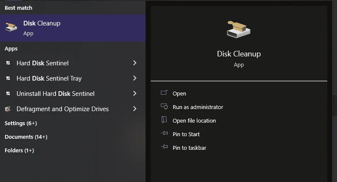Click the Uninstall Hard Disk Sentinel icon

click(8, 93)
